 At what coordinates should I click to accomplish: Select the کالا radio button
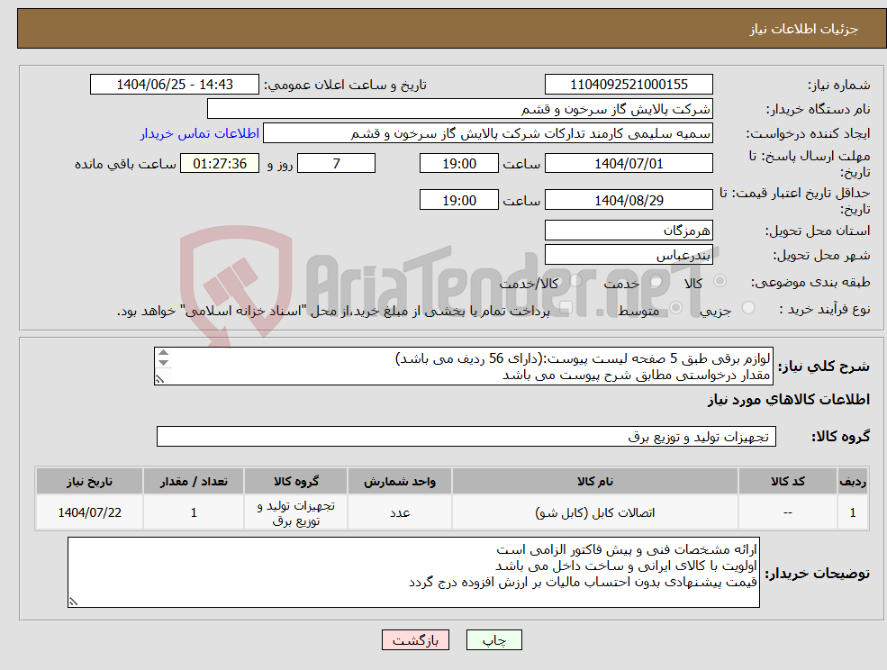click(x=719, y=282)
